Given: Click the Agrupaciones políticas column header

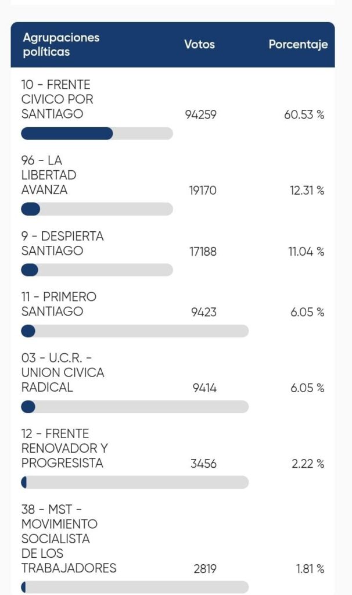Looking at the screenshot, I should [61, 44].
